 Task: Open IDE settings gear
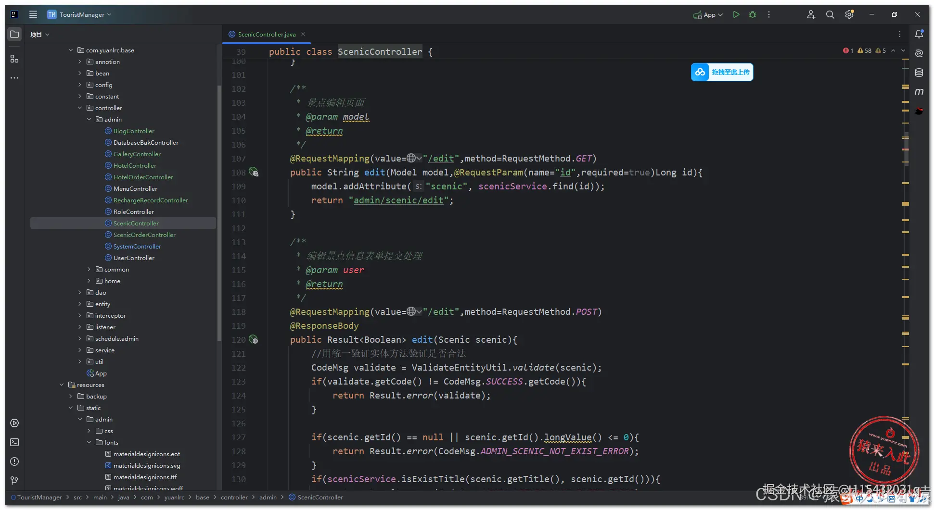pos(849,14)
